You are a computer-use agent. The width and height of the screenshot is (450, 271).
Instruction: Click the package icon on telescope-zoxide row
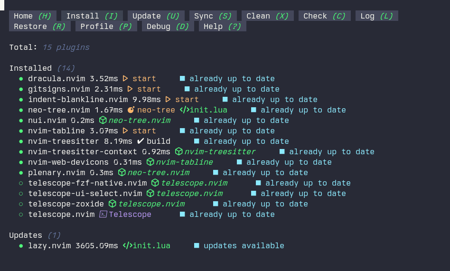(112, 204)
